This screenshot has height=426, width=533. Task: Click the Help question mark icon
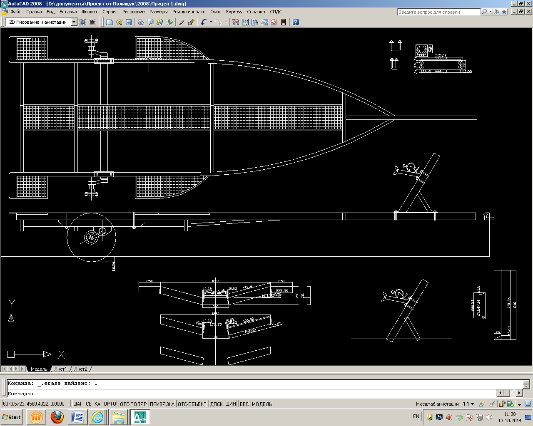coord(296,22)
